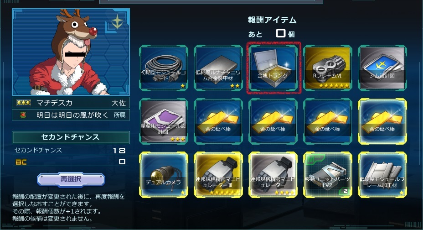Choose the 移動ユニットパーツ LV2 module
Image resolution: width=423 pixels, height=230 pixels.
(327, 175)
